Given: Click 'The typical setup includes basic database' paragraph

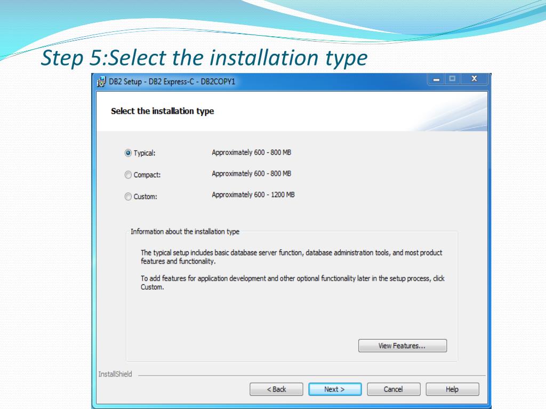Looking at the screenshot, I should [292, 257].
